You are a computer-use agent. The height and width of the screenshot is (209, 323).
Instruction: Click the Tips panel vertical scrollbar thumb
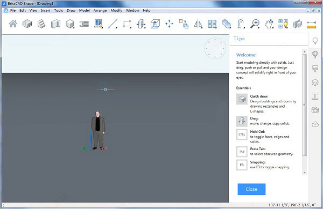(305, 105)
